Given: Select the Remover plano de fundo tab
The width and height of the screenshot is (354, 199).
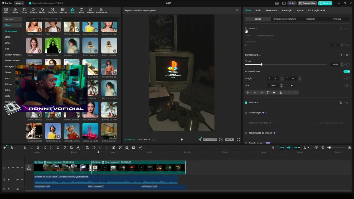Looking at the screenshot, I should click(x=284, y=19).
